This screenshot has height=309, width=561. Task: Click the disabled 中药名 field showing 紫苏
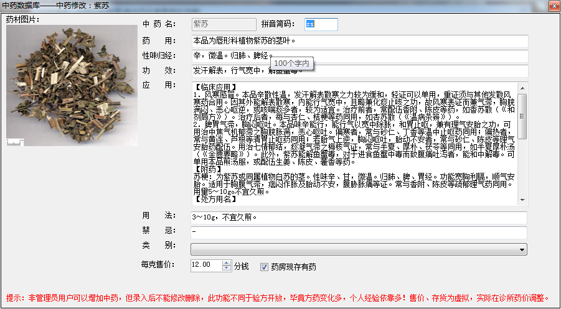[224, 24]
